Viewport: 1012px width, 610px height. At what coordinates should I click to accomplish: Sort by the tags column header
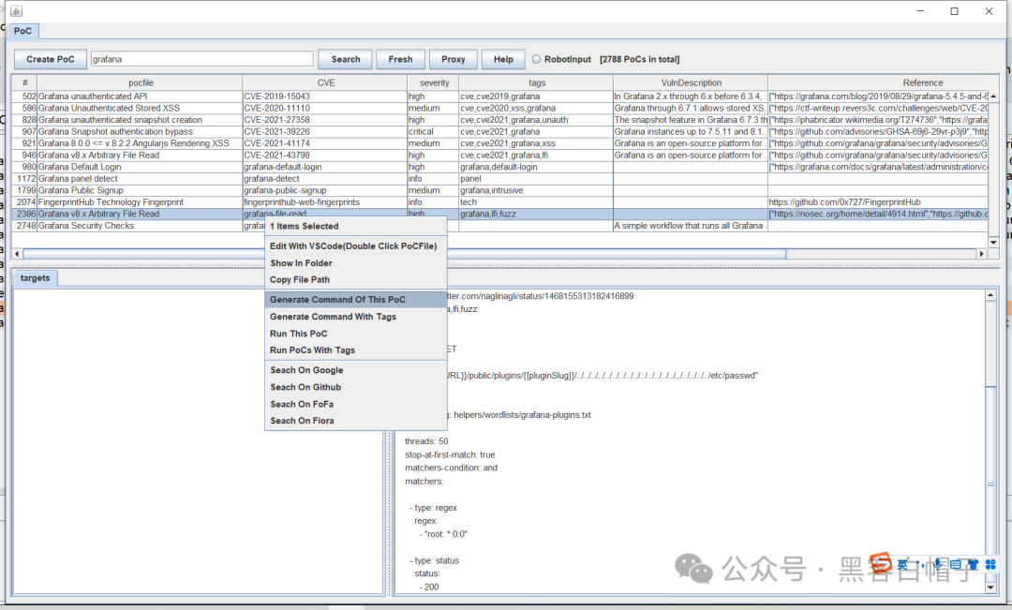point(536,82)
